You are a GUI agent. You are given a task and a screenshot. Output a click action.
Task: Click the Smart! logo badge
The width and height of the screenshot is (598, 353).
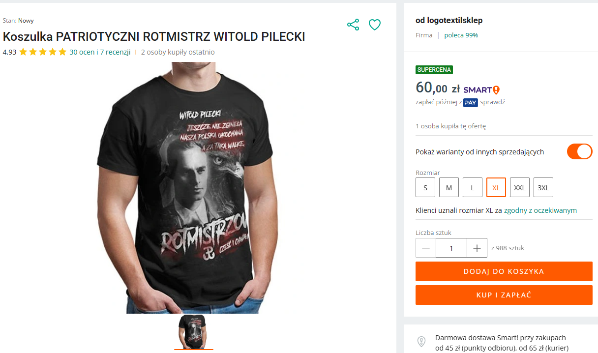point(481,89)
